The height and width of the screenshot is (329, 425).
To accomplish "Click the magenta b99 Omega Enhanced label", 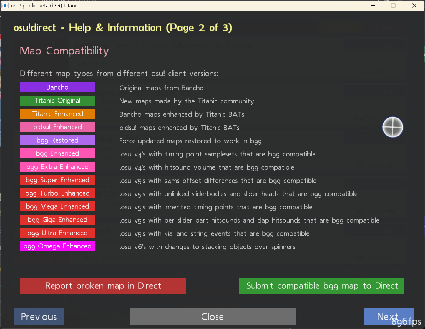I will pyautogui.click(x=57, y=246).
